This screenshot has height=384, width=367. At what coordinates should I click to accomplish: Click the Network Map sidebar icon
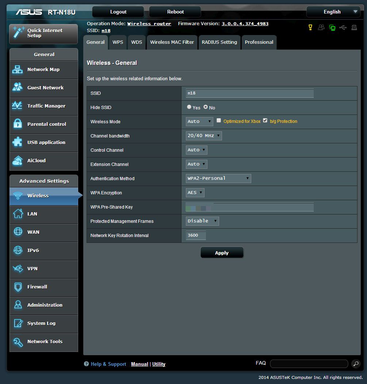(x=18, y=70)
